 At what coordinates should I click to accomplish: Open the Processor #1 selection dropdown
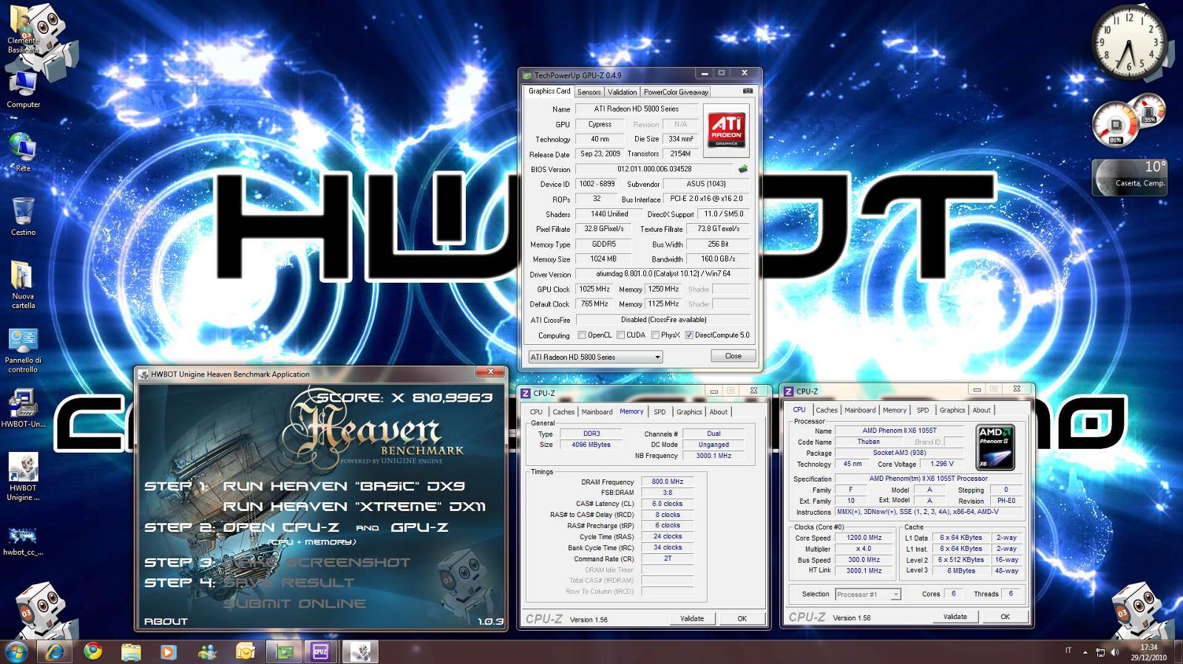[x=868, y=595]
